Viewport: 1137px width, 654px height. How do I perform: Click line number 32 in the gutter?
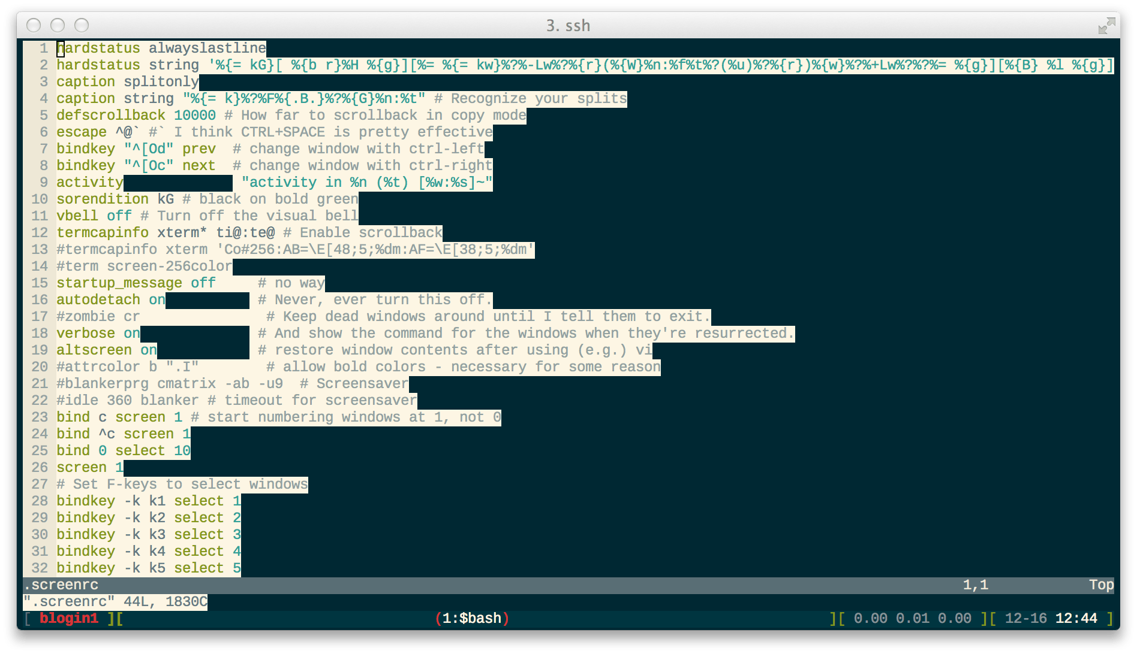click(40, 568)
